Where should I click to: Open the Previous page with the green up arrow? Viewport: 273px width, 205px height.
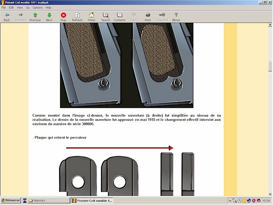[x=35, y=17]
